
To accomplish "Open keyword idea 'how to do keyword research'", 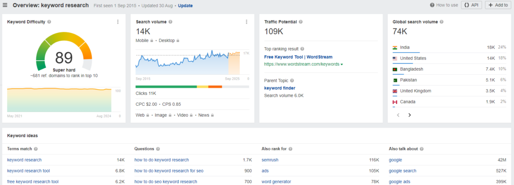I will click(162, 160).
